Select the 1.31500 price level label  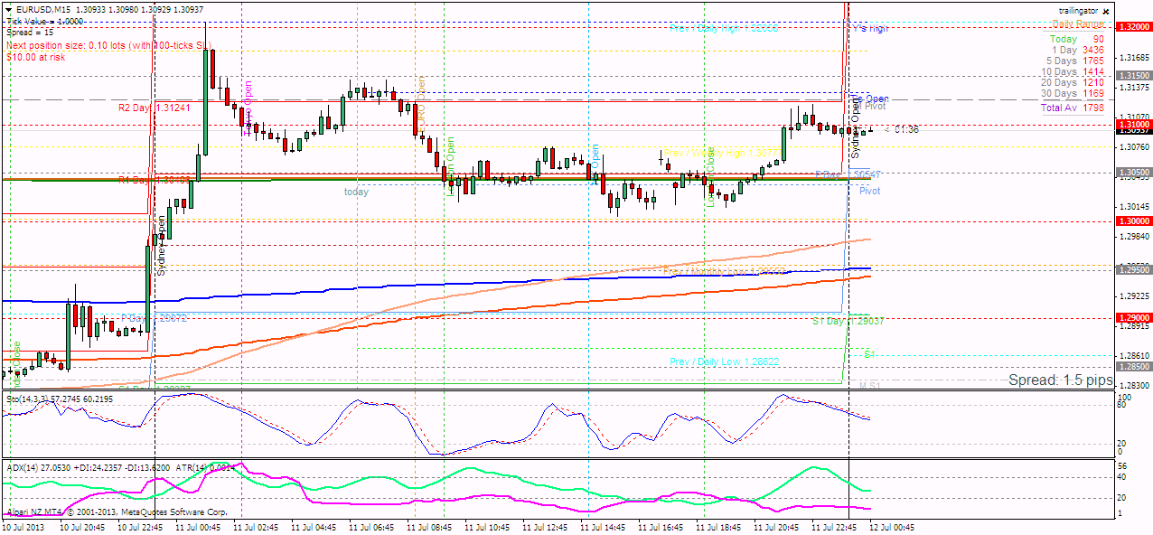coord(1132,76)
